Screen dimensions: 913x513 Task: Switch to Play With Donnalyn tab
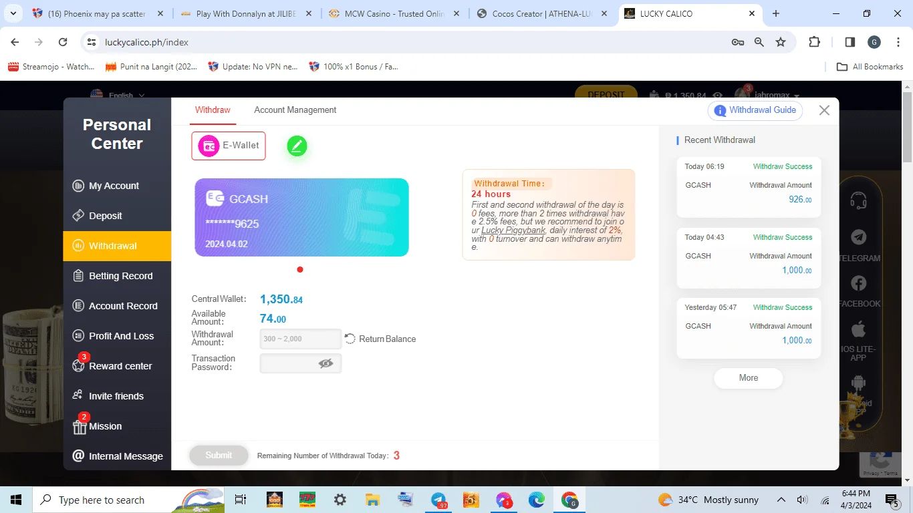(246, 13)
